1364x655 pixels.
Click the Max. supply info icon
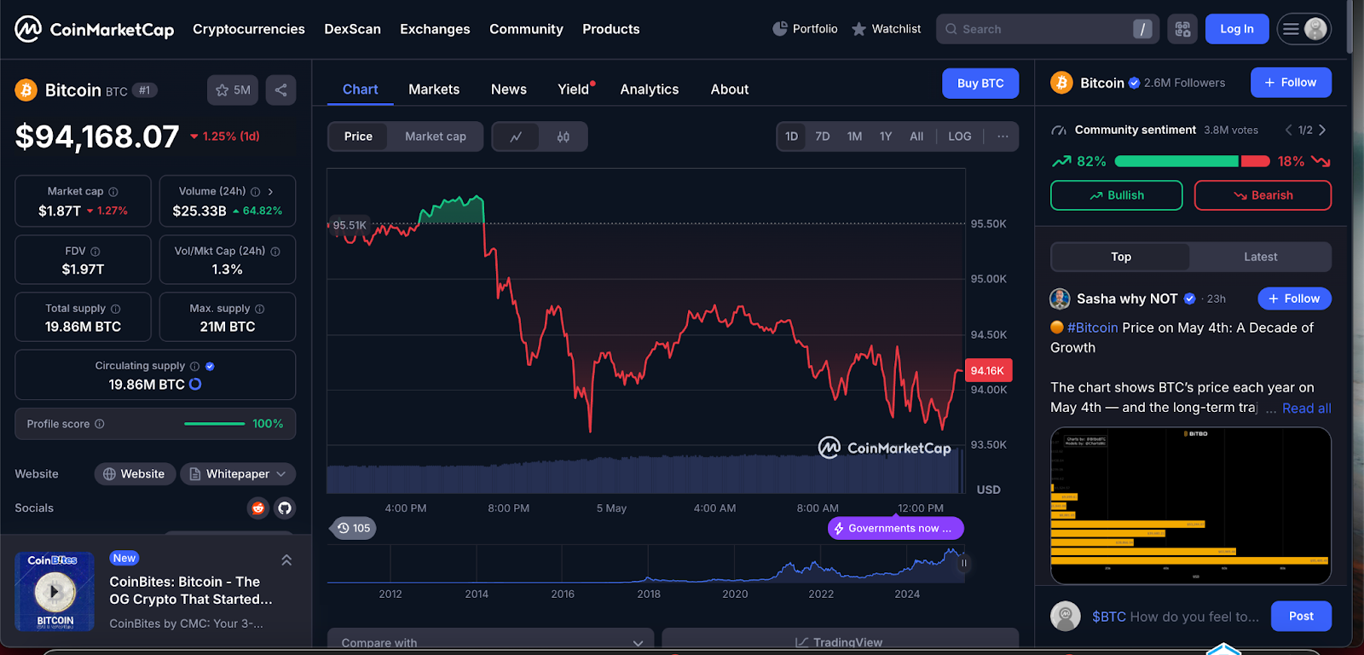click(260, 309)
